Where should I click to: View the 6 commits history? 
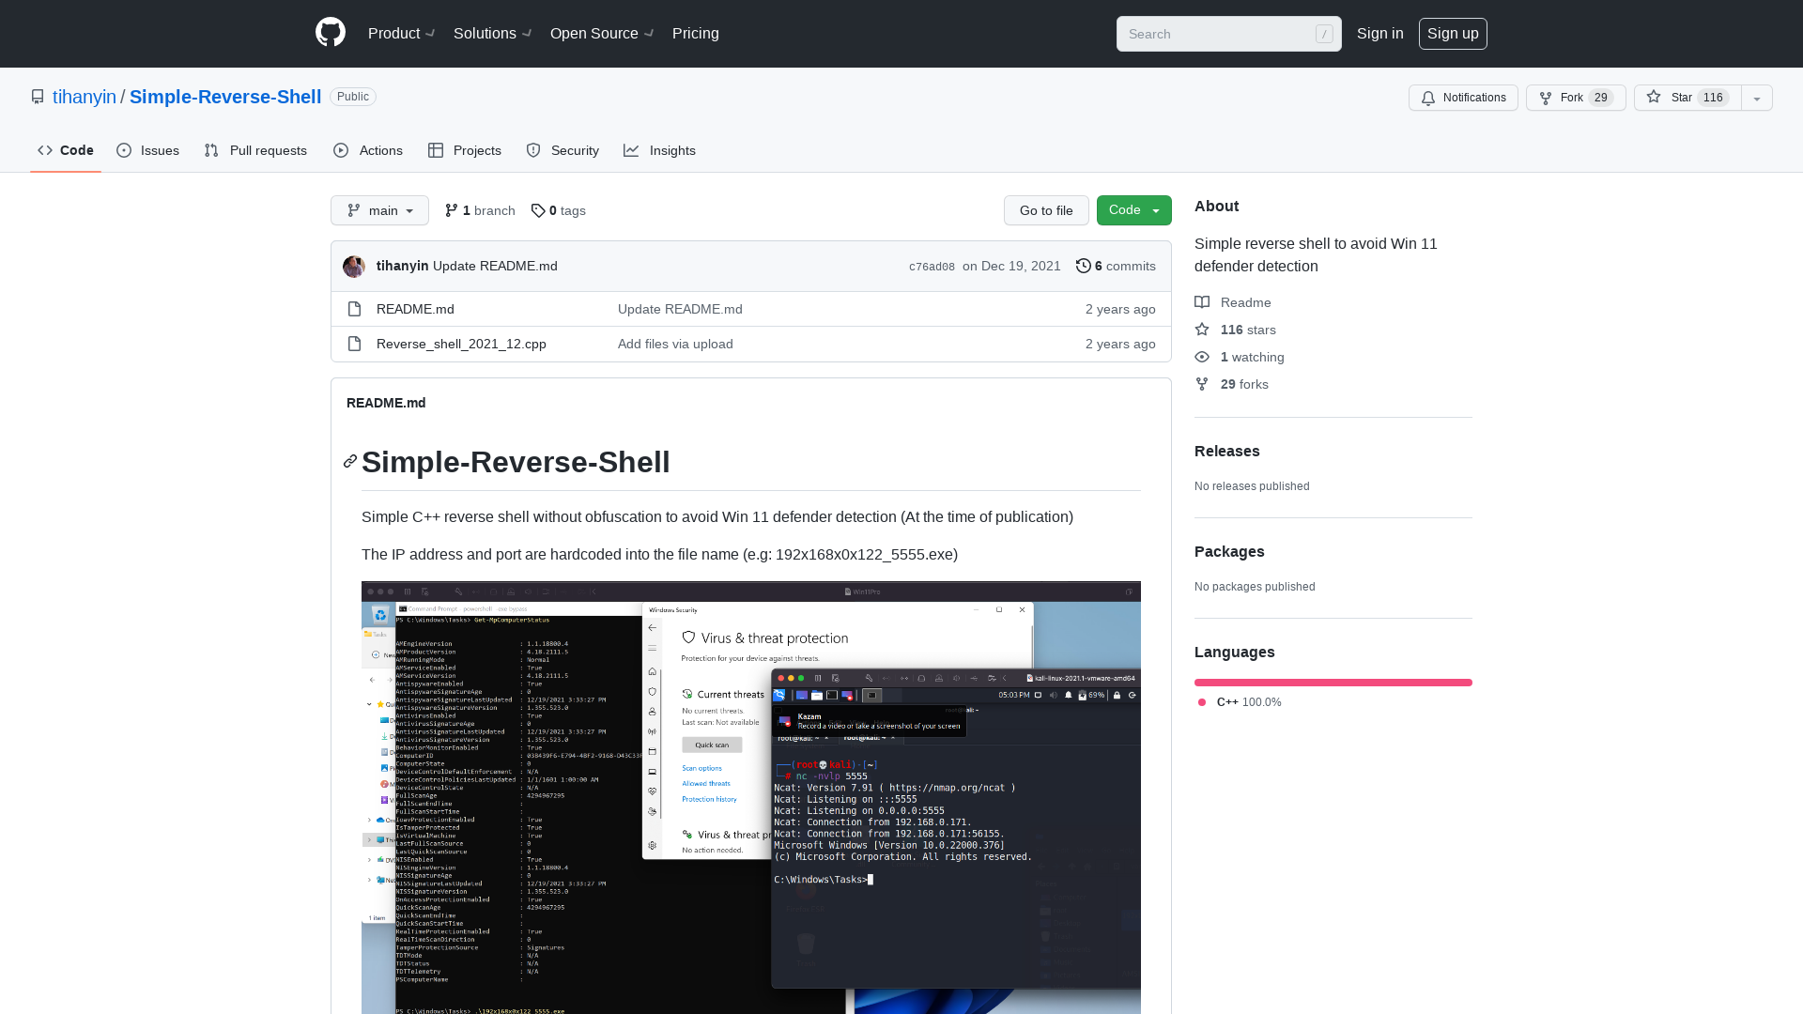click(x=1116, y=266)
